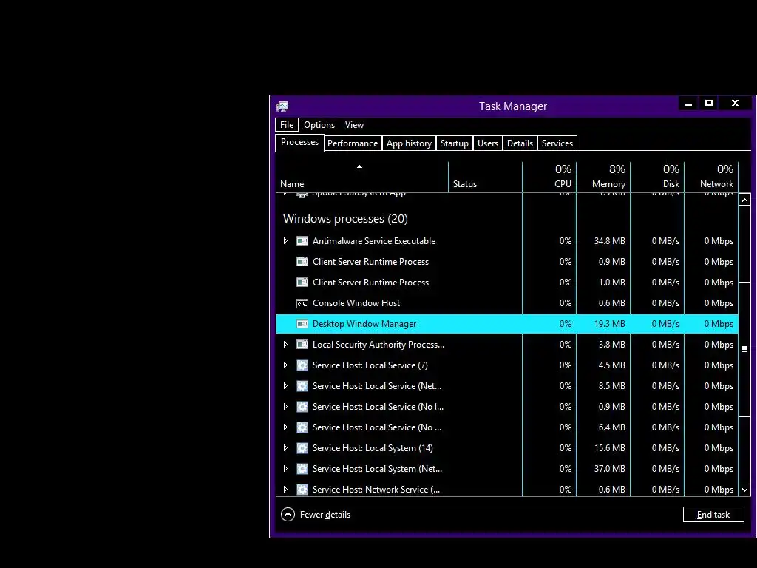Image resolution: width=757 pixels, height=568 pixels.
Task: Go to the Details tab
Action: pos(520,143)
